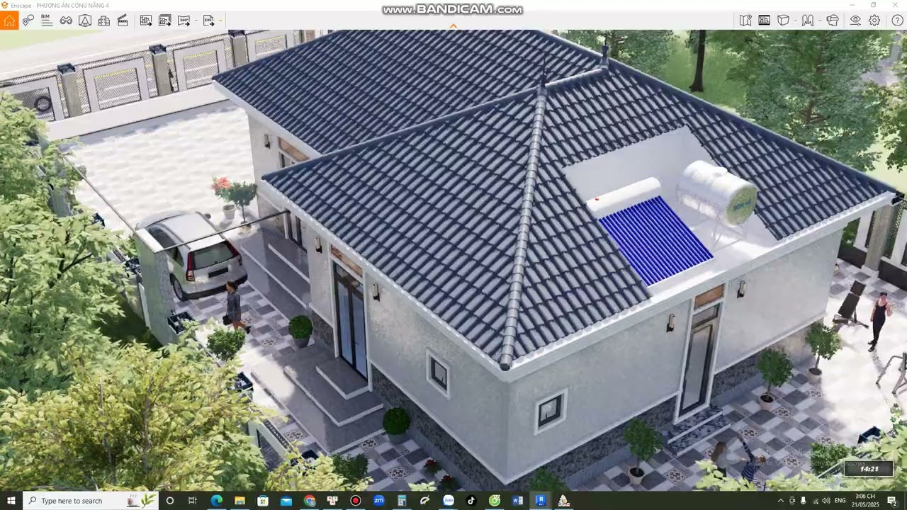Click the EXE standalone export icon
This screenshot has height=510, width=907.
pyautogui.click(x=208, y=21)
